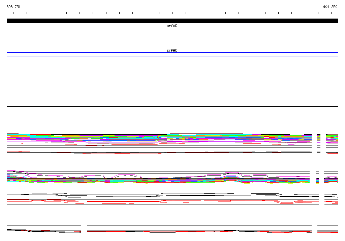The width and height of the screenshot is (345, 241).
Task: Click the flat red horizontal profile line
Action: (172, 97)
